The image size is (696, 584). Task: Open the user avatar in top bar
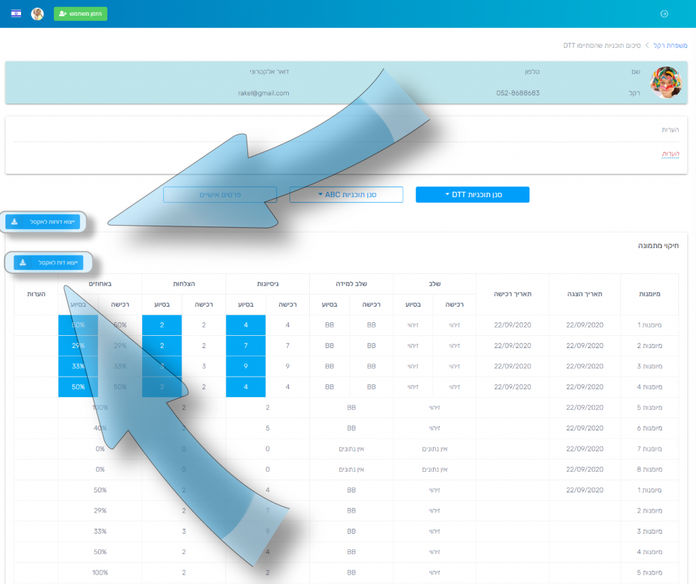point(37,14)
